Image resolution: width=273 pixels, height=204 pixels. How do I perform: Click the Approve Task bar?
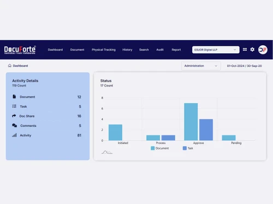(206, 129)
